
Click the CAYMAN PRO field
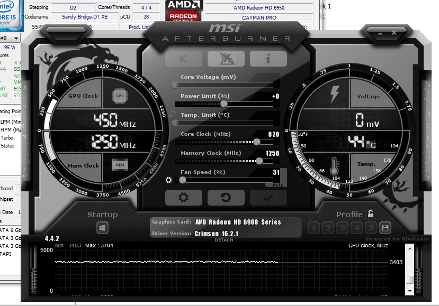(x=259, y=17)
